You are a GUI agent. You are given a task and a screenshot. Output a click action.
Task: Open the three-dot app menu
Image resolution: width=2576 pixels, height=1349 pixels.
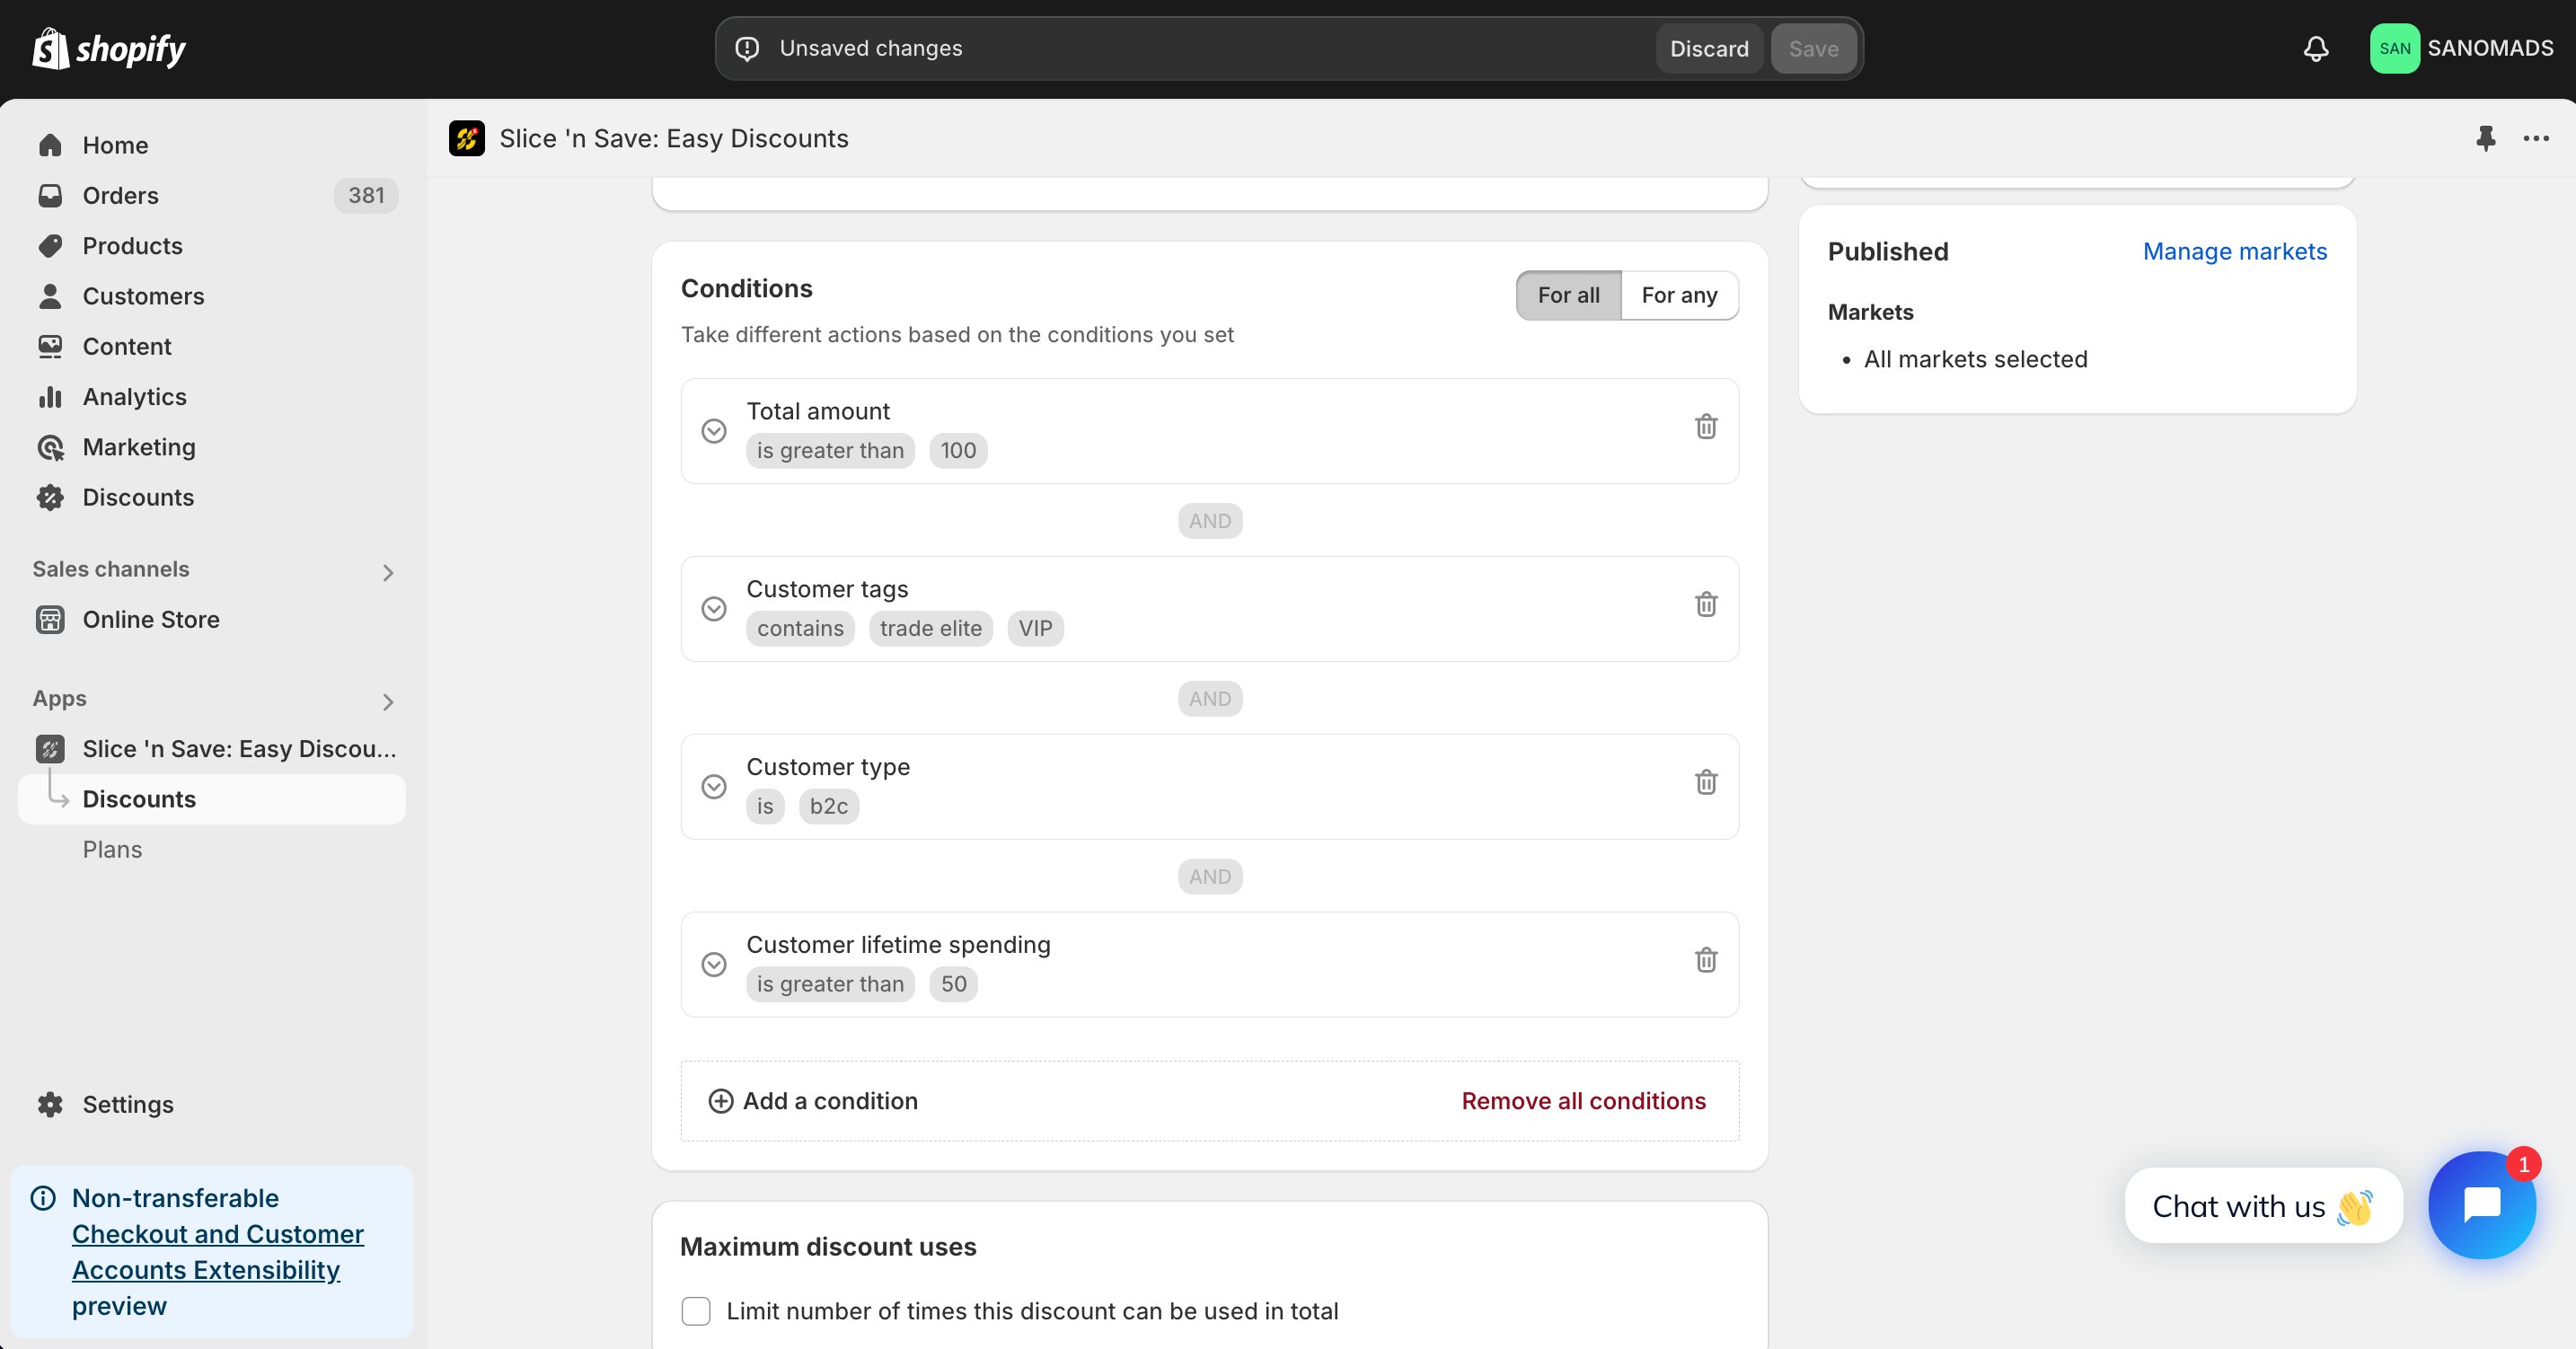click(2536, 138)
